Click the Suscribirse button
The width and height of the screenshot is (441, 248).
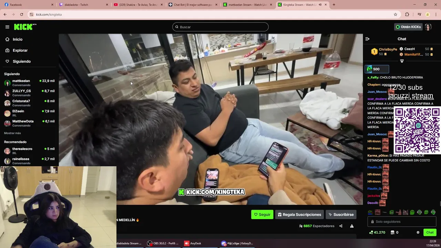[341, 214]
